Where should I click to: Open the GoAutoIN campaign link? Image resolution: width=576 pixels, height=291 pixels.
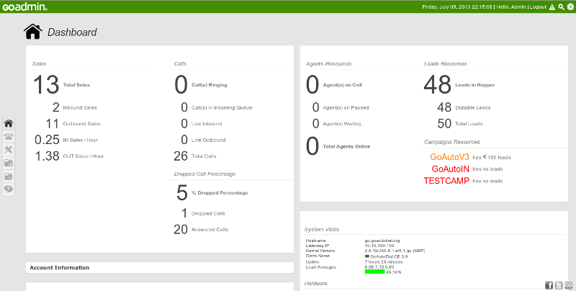(451, 169)
